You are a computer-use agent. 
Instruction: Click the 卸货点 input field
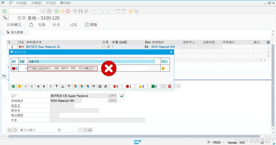74,110
